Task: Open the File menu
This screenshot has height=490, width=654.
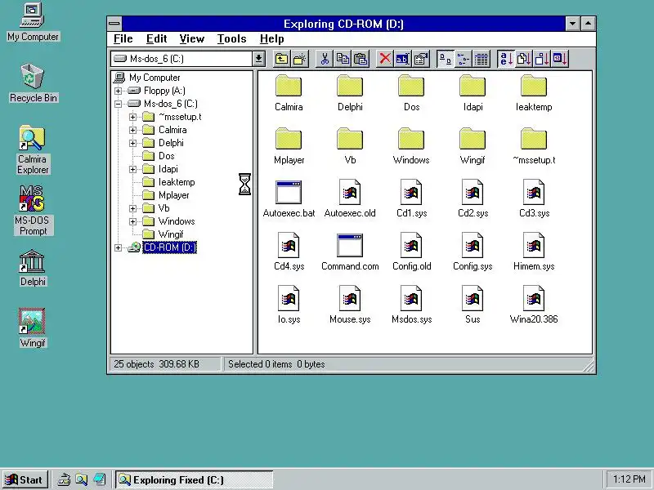Action: (123, 38)
